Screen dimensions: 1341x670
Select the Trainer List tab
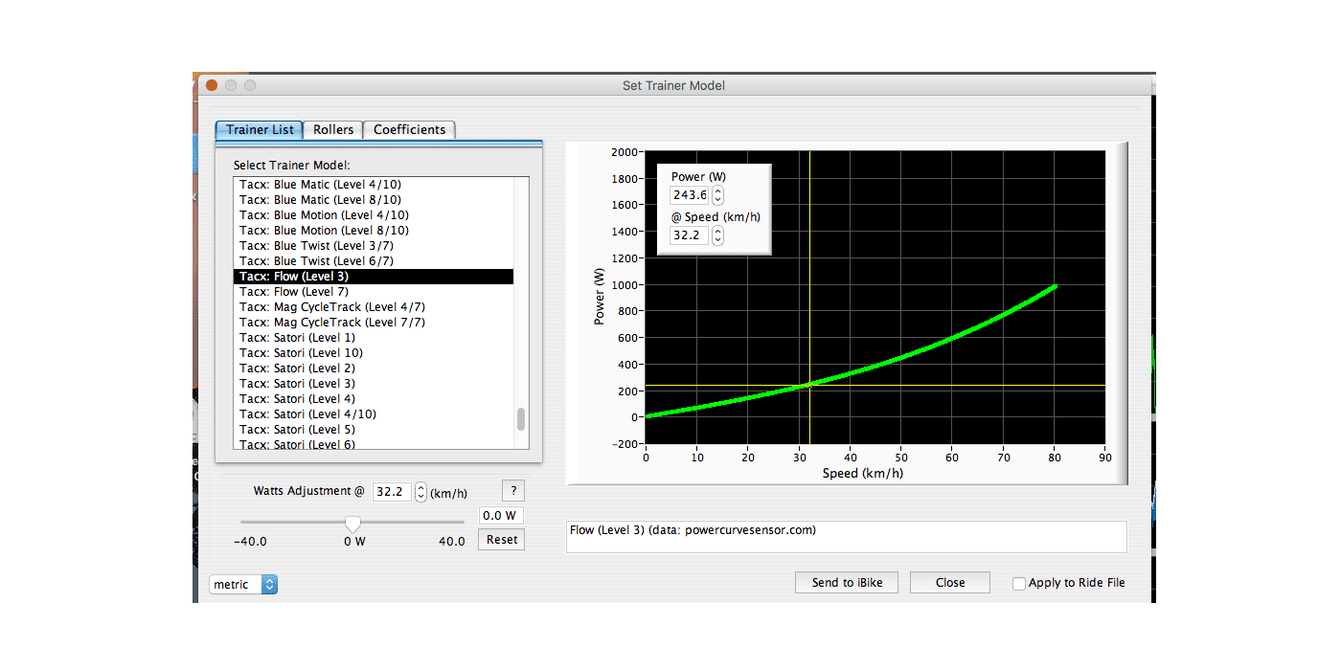click(x=260, y=129)
